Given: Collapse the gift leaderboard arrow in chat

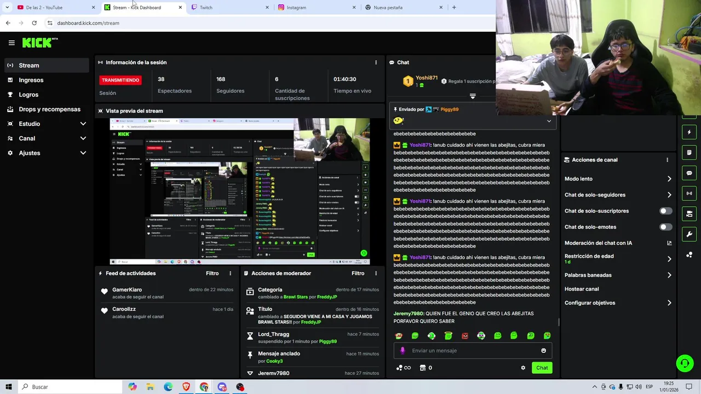Looking at the screenshot, I should (x=473, y=96).
